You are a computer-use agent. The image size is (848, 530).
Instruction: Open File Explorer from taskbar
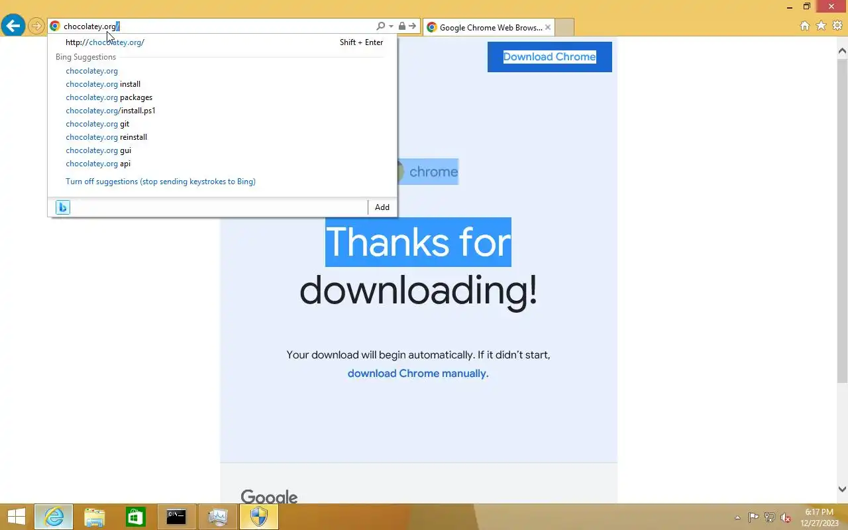pyautogui.click(x=95, y=517)
